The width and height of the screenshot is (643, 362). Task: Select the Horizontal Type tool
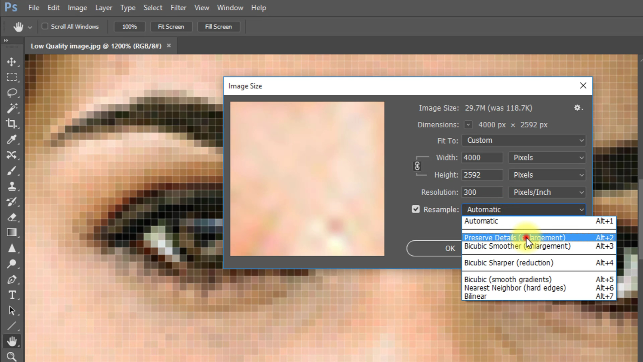coord(12,295)
